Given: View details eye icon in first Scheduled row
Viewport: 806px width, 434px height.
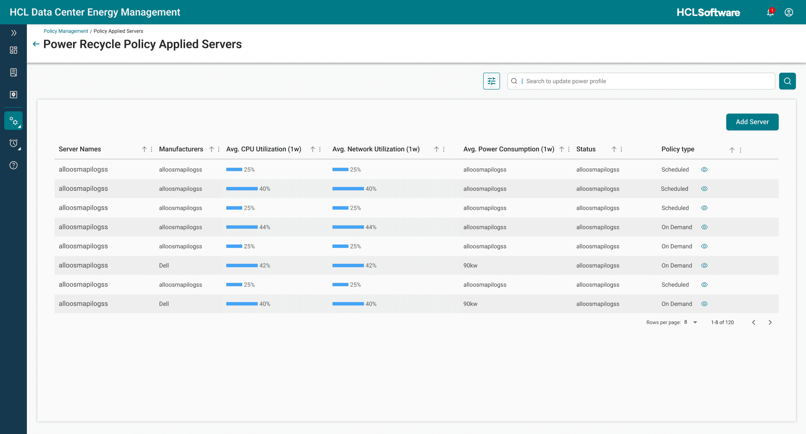Looking at the screenshot, I should coord(704,170).
